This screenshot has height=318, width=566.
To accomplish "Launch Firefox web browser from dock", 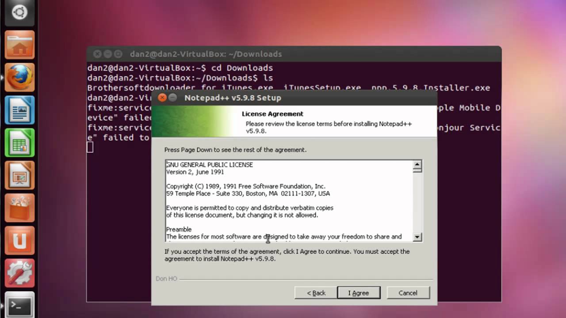I will (19, 77).
